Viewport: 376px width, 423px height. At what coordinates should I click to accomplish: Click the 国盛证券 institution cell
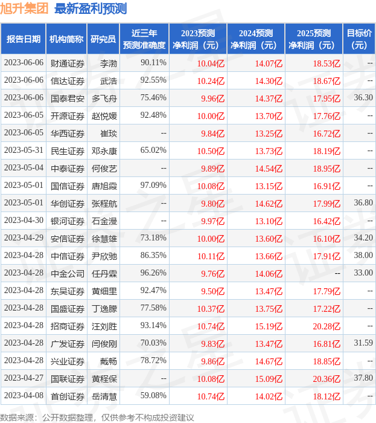68,309
